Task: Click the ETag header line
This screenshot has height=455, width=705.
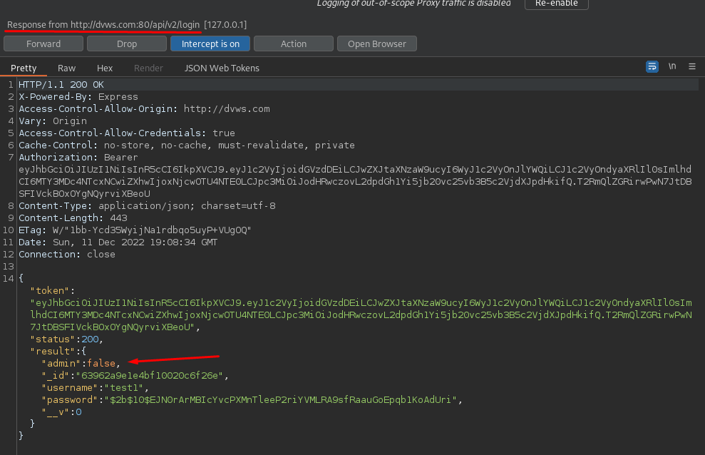Action: (x=135, y=230)
